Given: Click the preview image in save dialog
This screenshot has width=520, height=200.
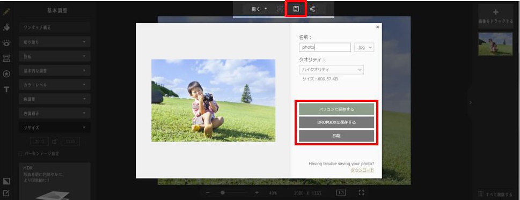Looking at the screenshot, I should [x=213, y=100].
